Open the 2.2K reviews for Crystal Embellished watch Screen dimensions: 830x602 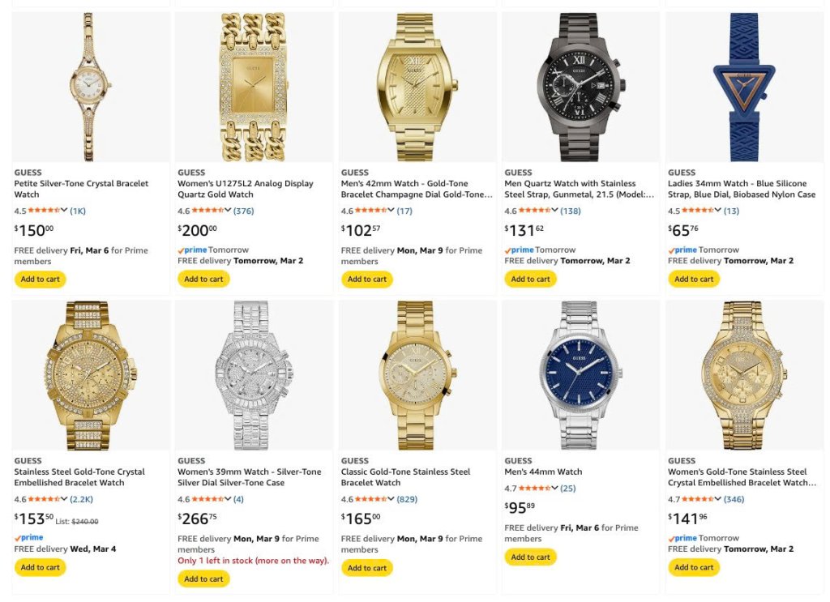(x=82, y=499)
